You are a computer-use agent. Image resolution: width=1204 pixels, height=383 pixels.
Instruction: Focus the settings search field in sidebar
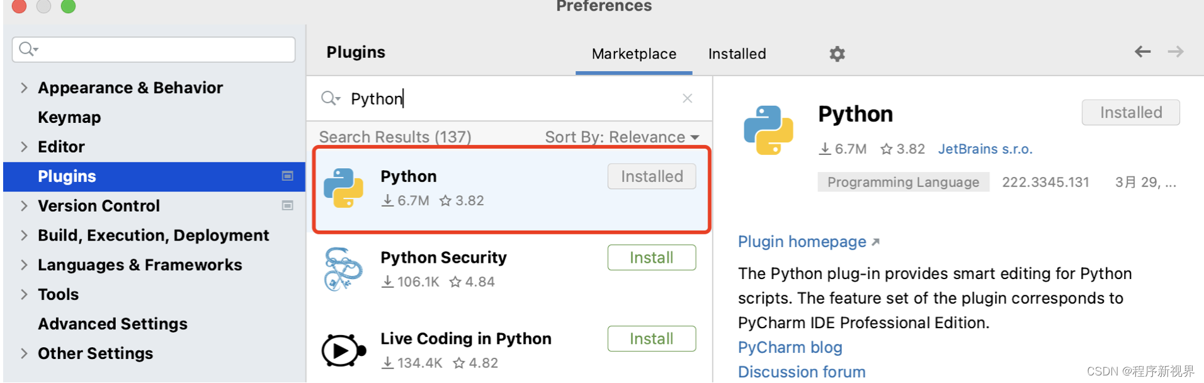154,49
